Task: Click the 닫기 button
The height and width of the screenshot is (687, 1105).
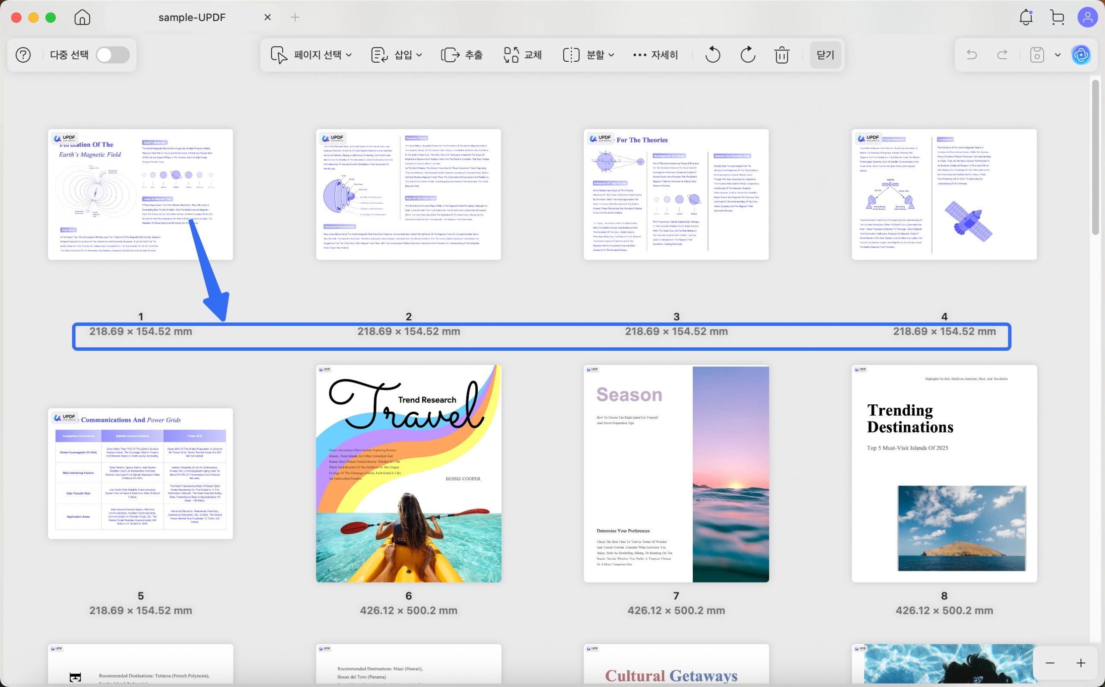Action: click(825, 55)
